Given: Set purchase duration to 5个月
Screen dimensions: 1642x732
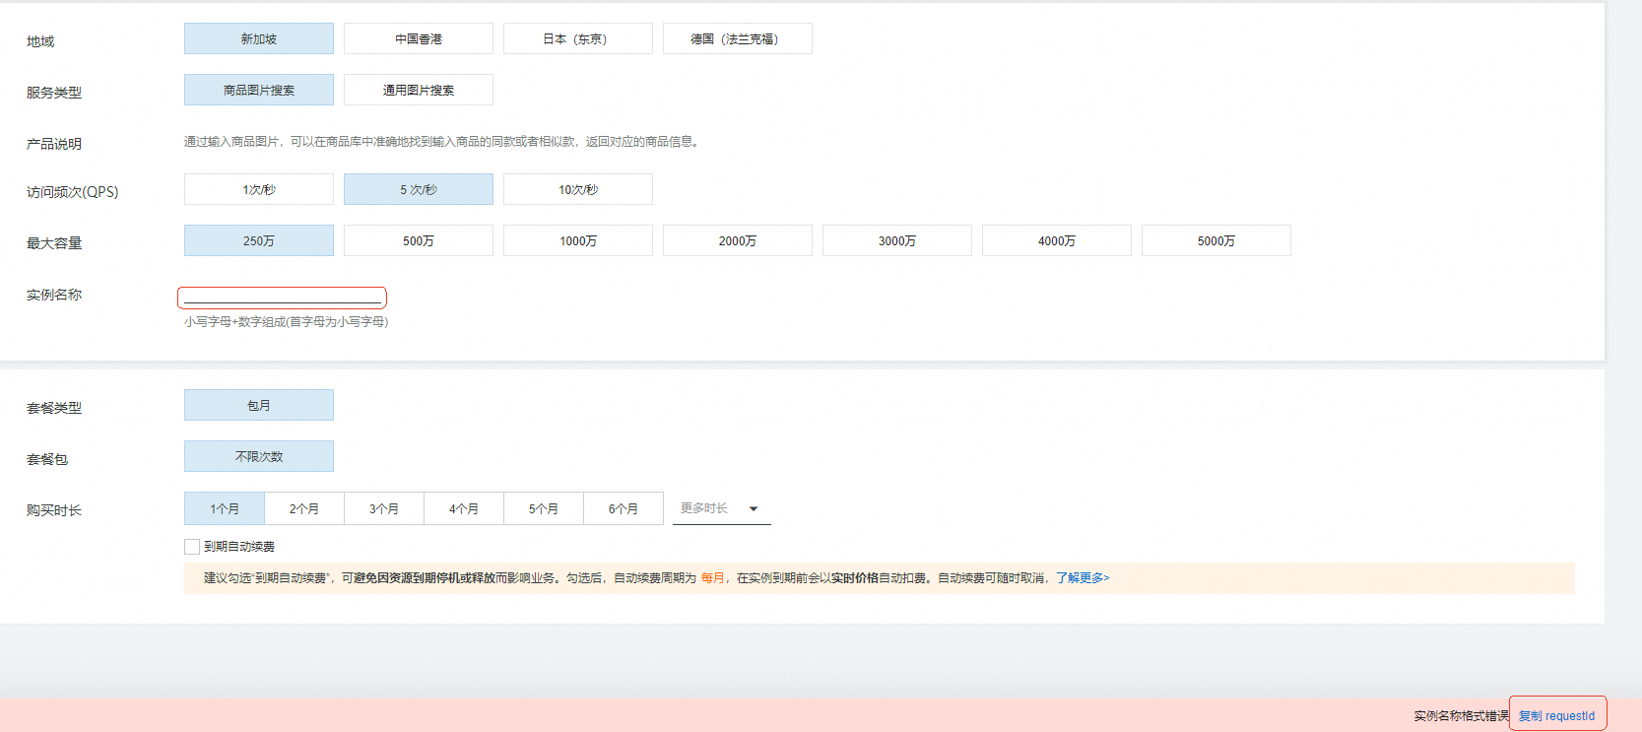Looking at the screenshot, I should pyautogui.click(x=544, y=508).
